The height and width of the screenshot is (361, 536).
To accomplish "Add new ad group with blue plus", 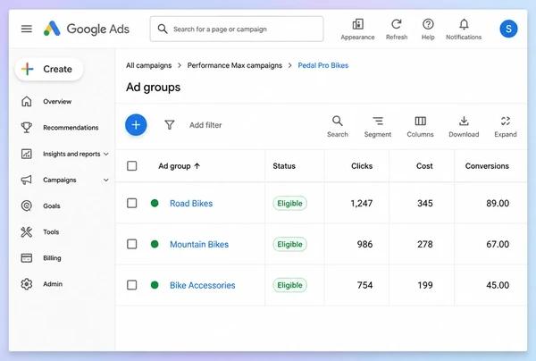I will tap(136, 125).
